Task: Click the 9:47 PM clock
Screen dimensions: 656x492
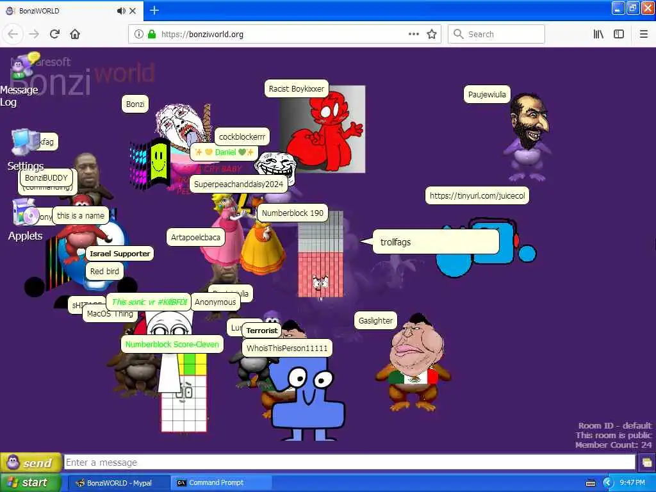Action: pos(632,483)
